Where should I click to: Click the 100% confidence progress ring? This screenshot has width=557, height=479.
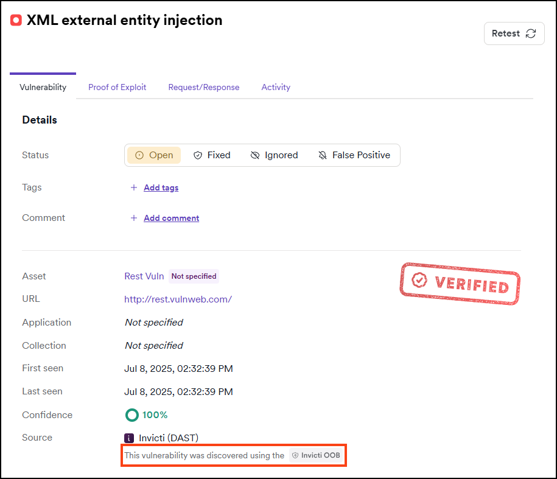coord(131,414)
